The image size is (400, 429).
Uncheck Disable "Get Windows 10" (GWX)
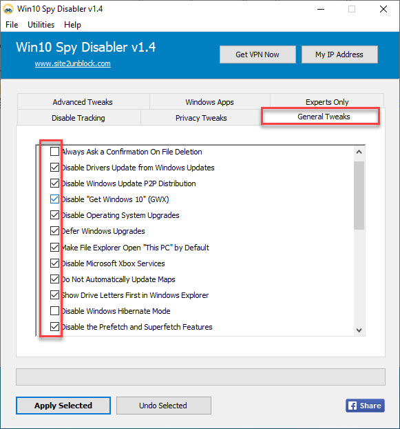pyautogui.click(x=54, y=199)
